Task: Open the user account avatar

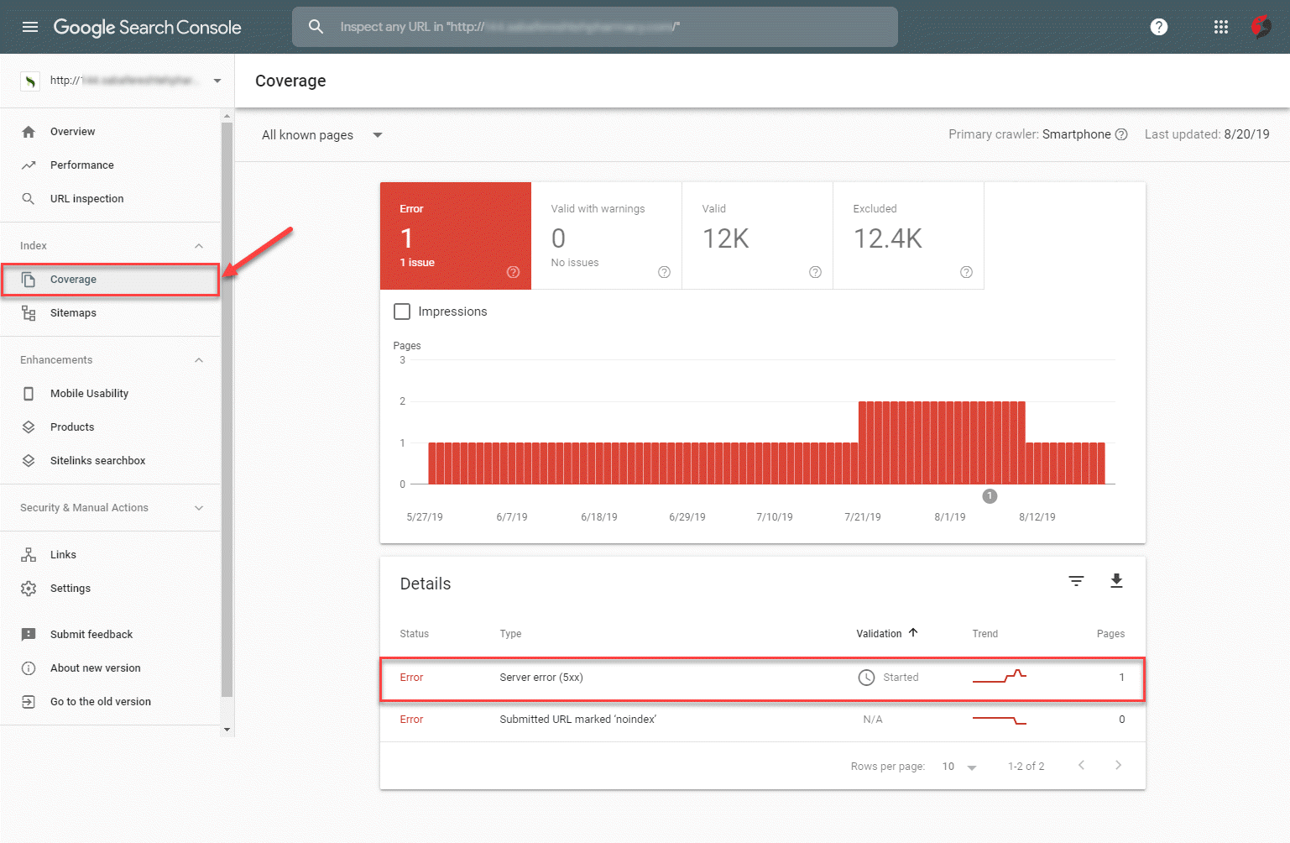Action: click(1261, 27)
